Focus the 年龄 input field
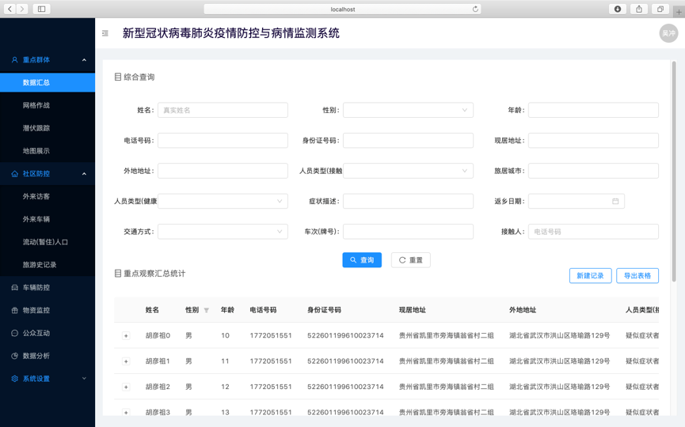Image resolution: width=685 pixels, height=427 pixels. [593, 110]
